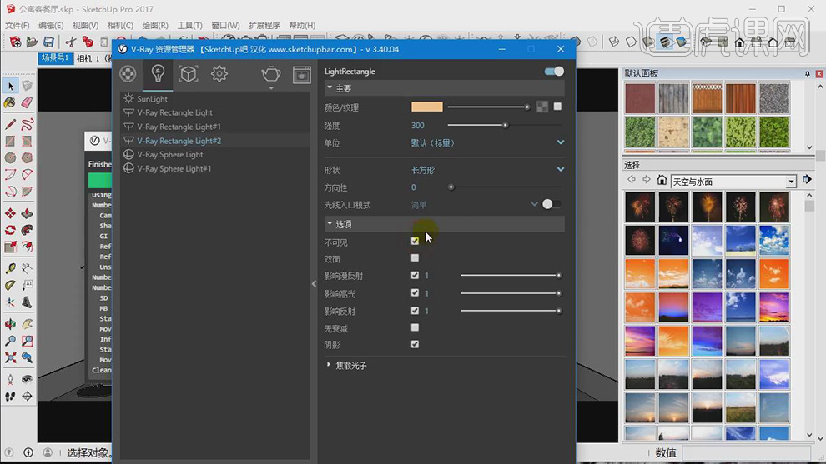Select the SketchUp Select arrow tool

tap(11, 86)
